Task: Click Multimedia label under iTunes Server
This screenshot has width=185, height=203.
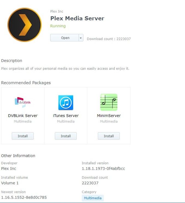Action: coord(66,121)
